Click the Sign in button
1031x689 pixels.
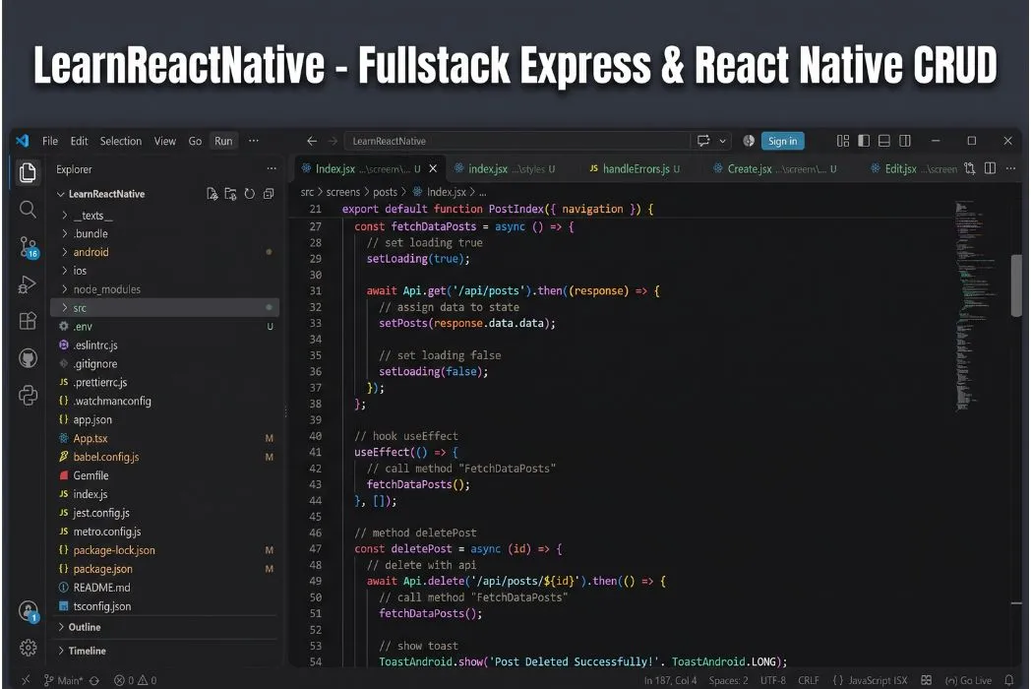[782, 141]
